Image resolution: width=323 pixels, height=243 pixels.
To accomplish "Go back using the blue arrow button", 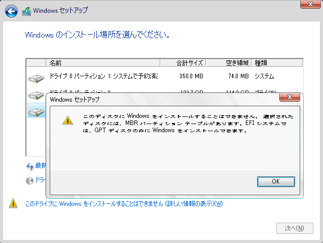I will point(11,11).
